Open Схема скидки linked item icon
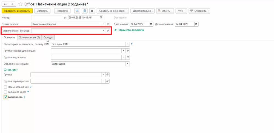 point(108,24)
